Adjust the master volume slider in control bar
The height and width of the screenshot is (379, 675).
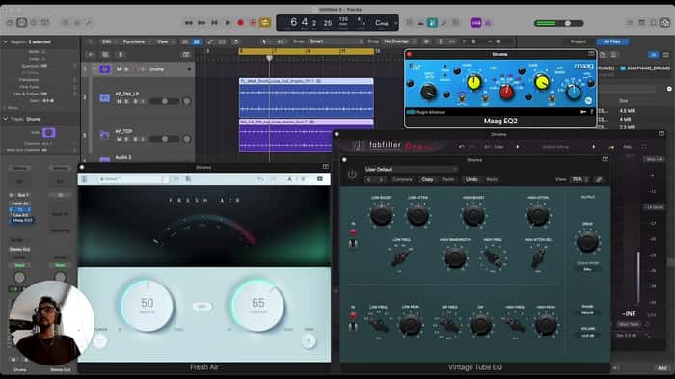[x=558, y=23]
